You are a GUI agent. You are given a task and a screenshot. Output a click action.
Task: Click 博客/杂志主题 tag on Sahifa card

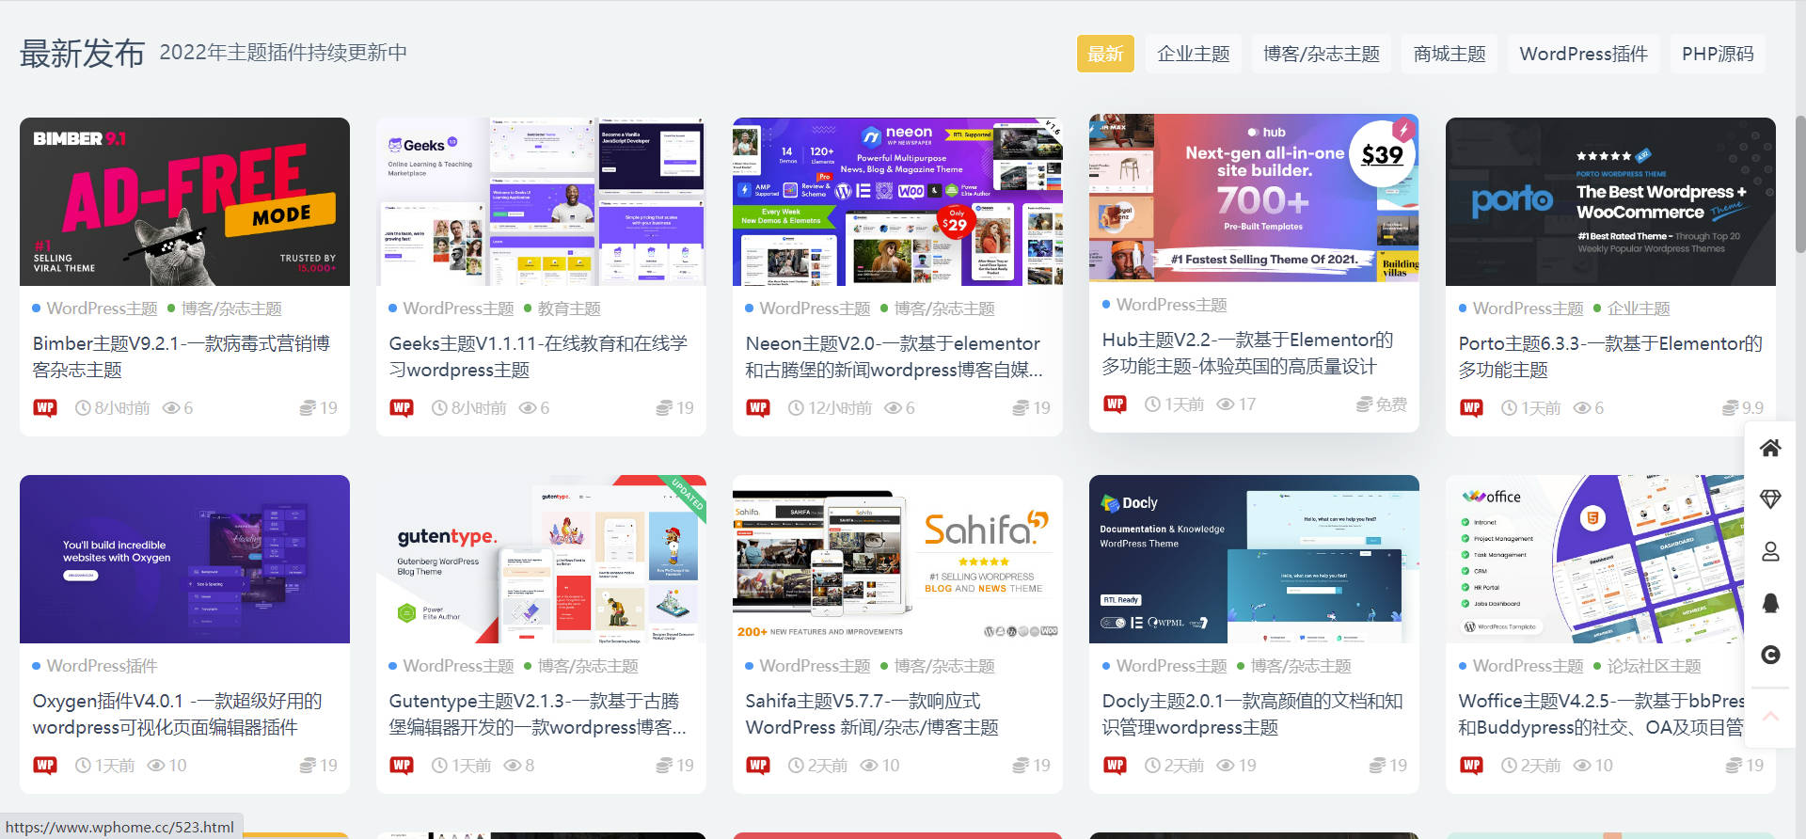coord(944,666)
